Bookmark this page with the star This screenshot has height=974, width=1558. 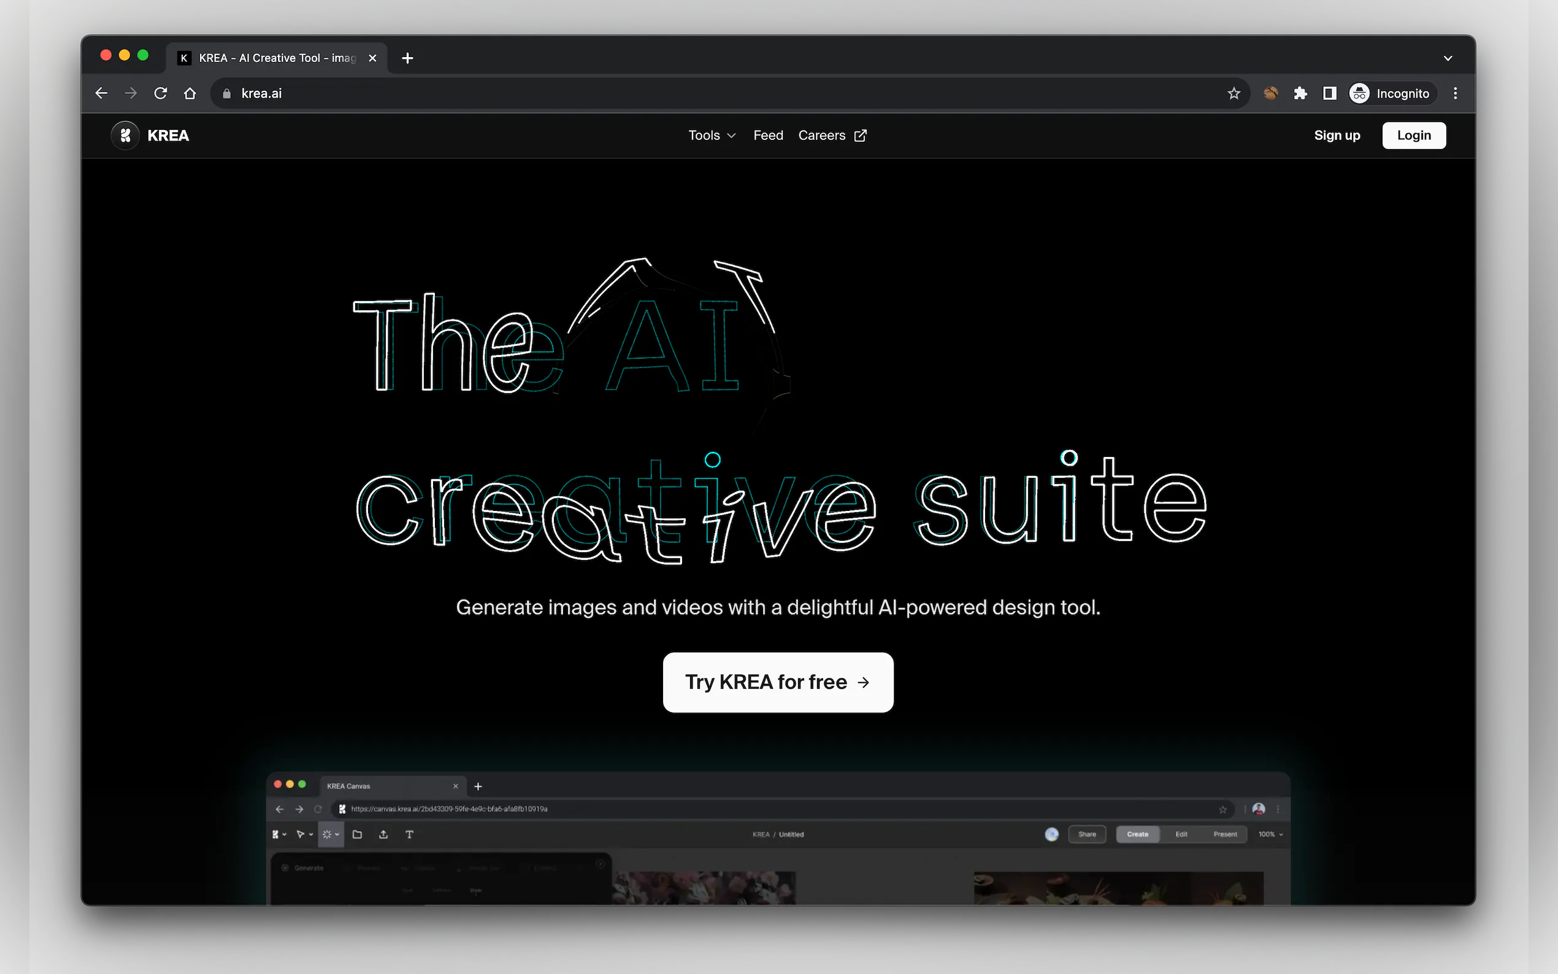tap(1234, 93)
